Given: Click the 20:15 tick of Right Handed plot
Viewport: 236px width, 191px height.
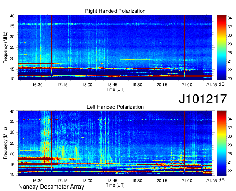Looking at the screenshot, I should [x=162, y=85].
